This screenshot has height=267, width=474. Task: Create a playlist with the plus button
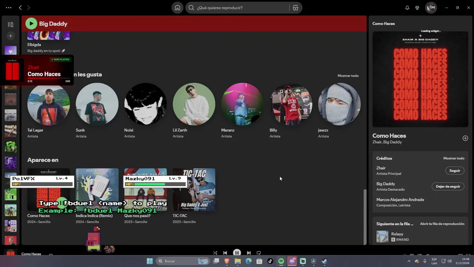[10, 36]
